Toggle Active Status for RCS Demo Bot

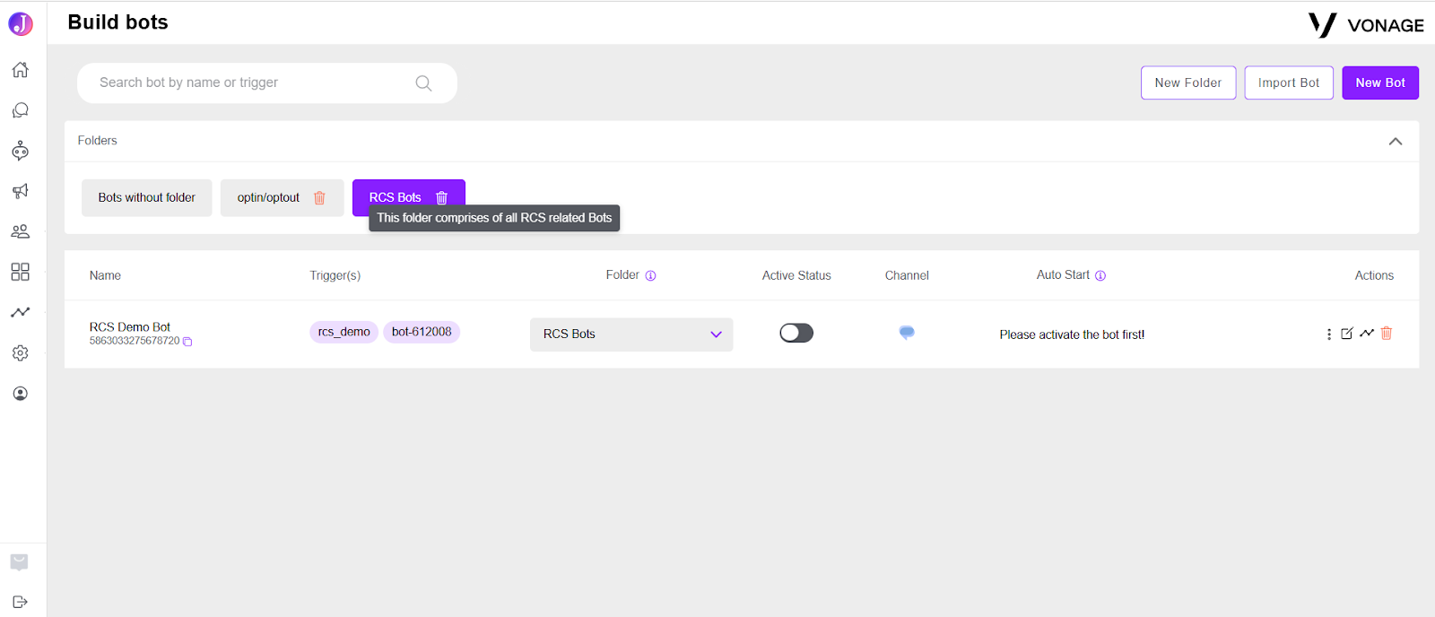(796, 334)
